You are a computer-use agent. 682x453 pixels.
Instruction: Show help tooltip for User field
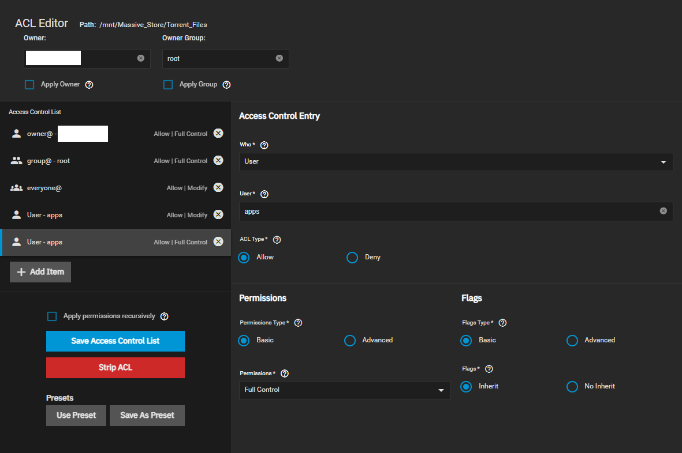(264, 194)
